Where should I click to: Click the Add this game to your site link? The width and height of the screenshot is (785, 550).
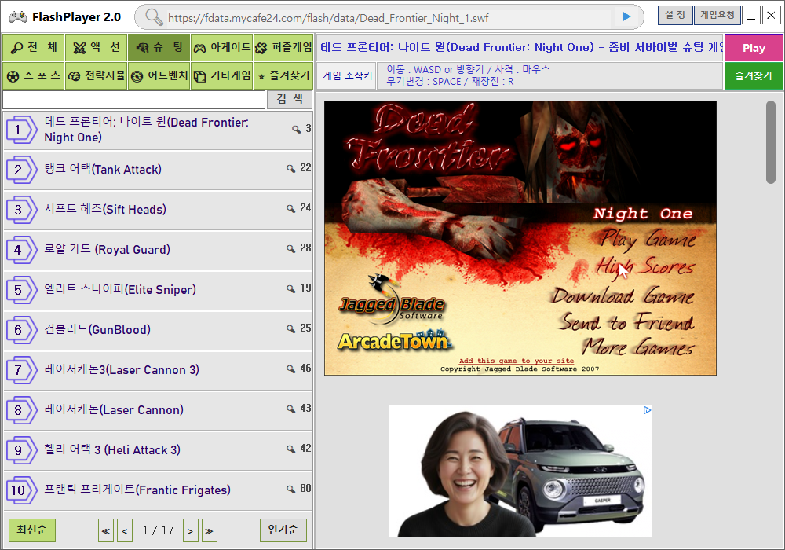coord(517,361)
